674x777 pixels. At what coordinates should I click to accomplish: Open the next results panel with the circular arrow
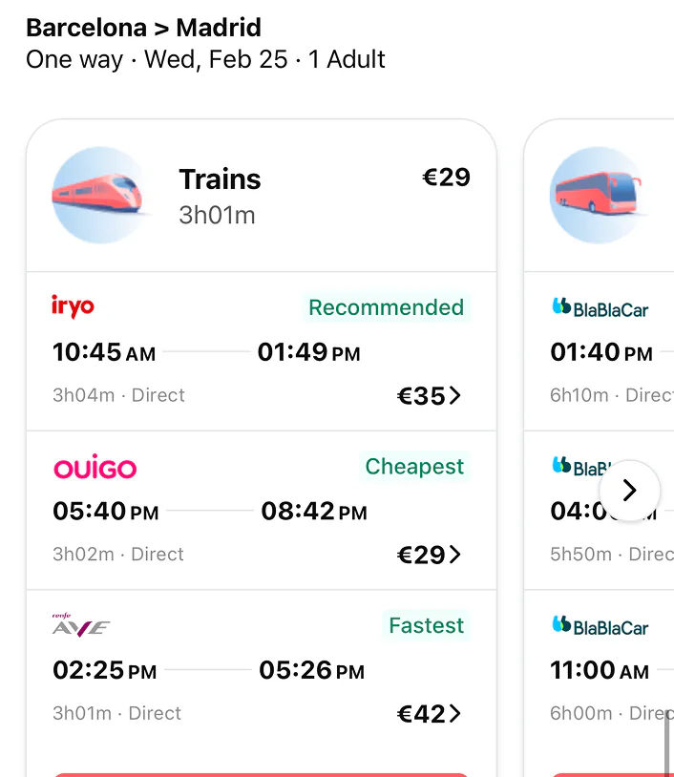pos(629,490)
